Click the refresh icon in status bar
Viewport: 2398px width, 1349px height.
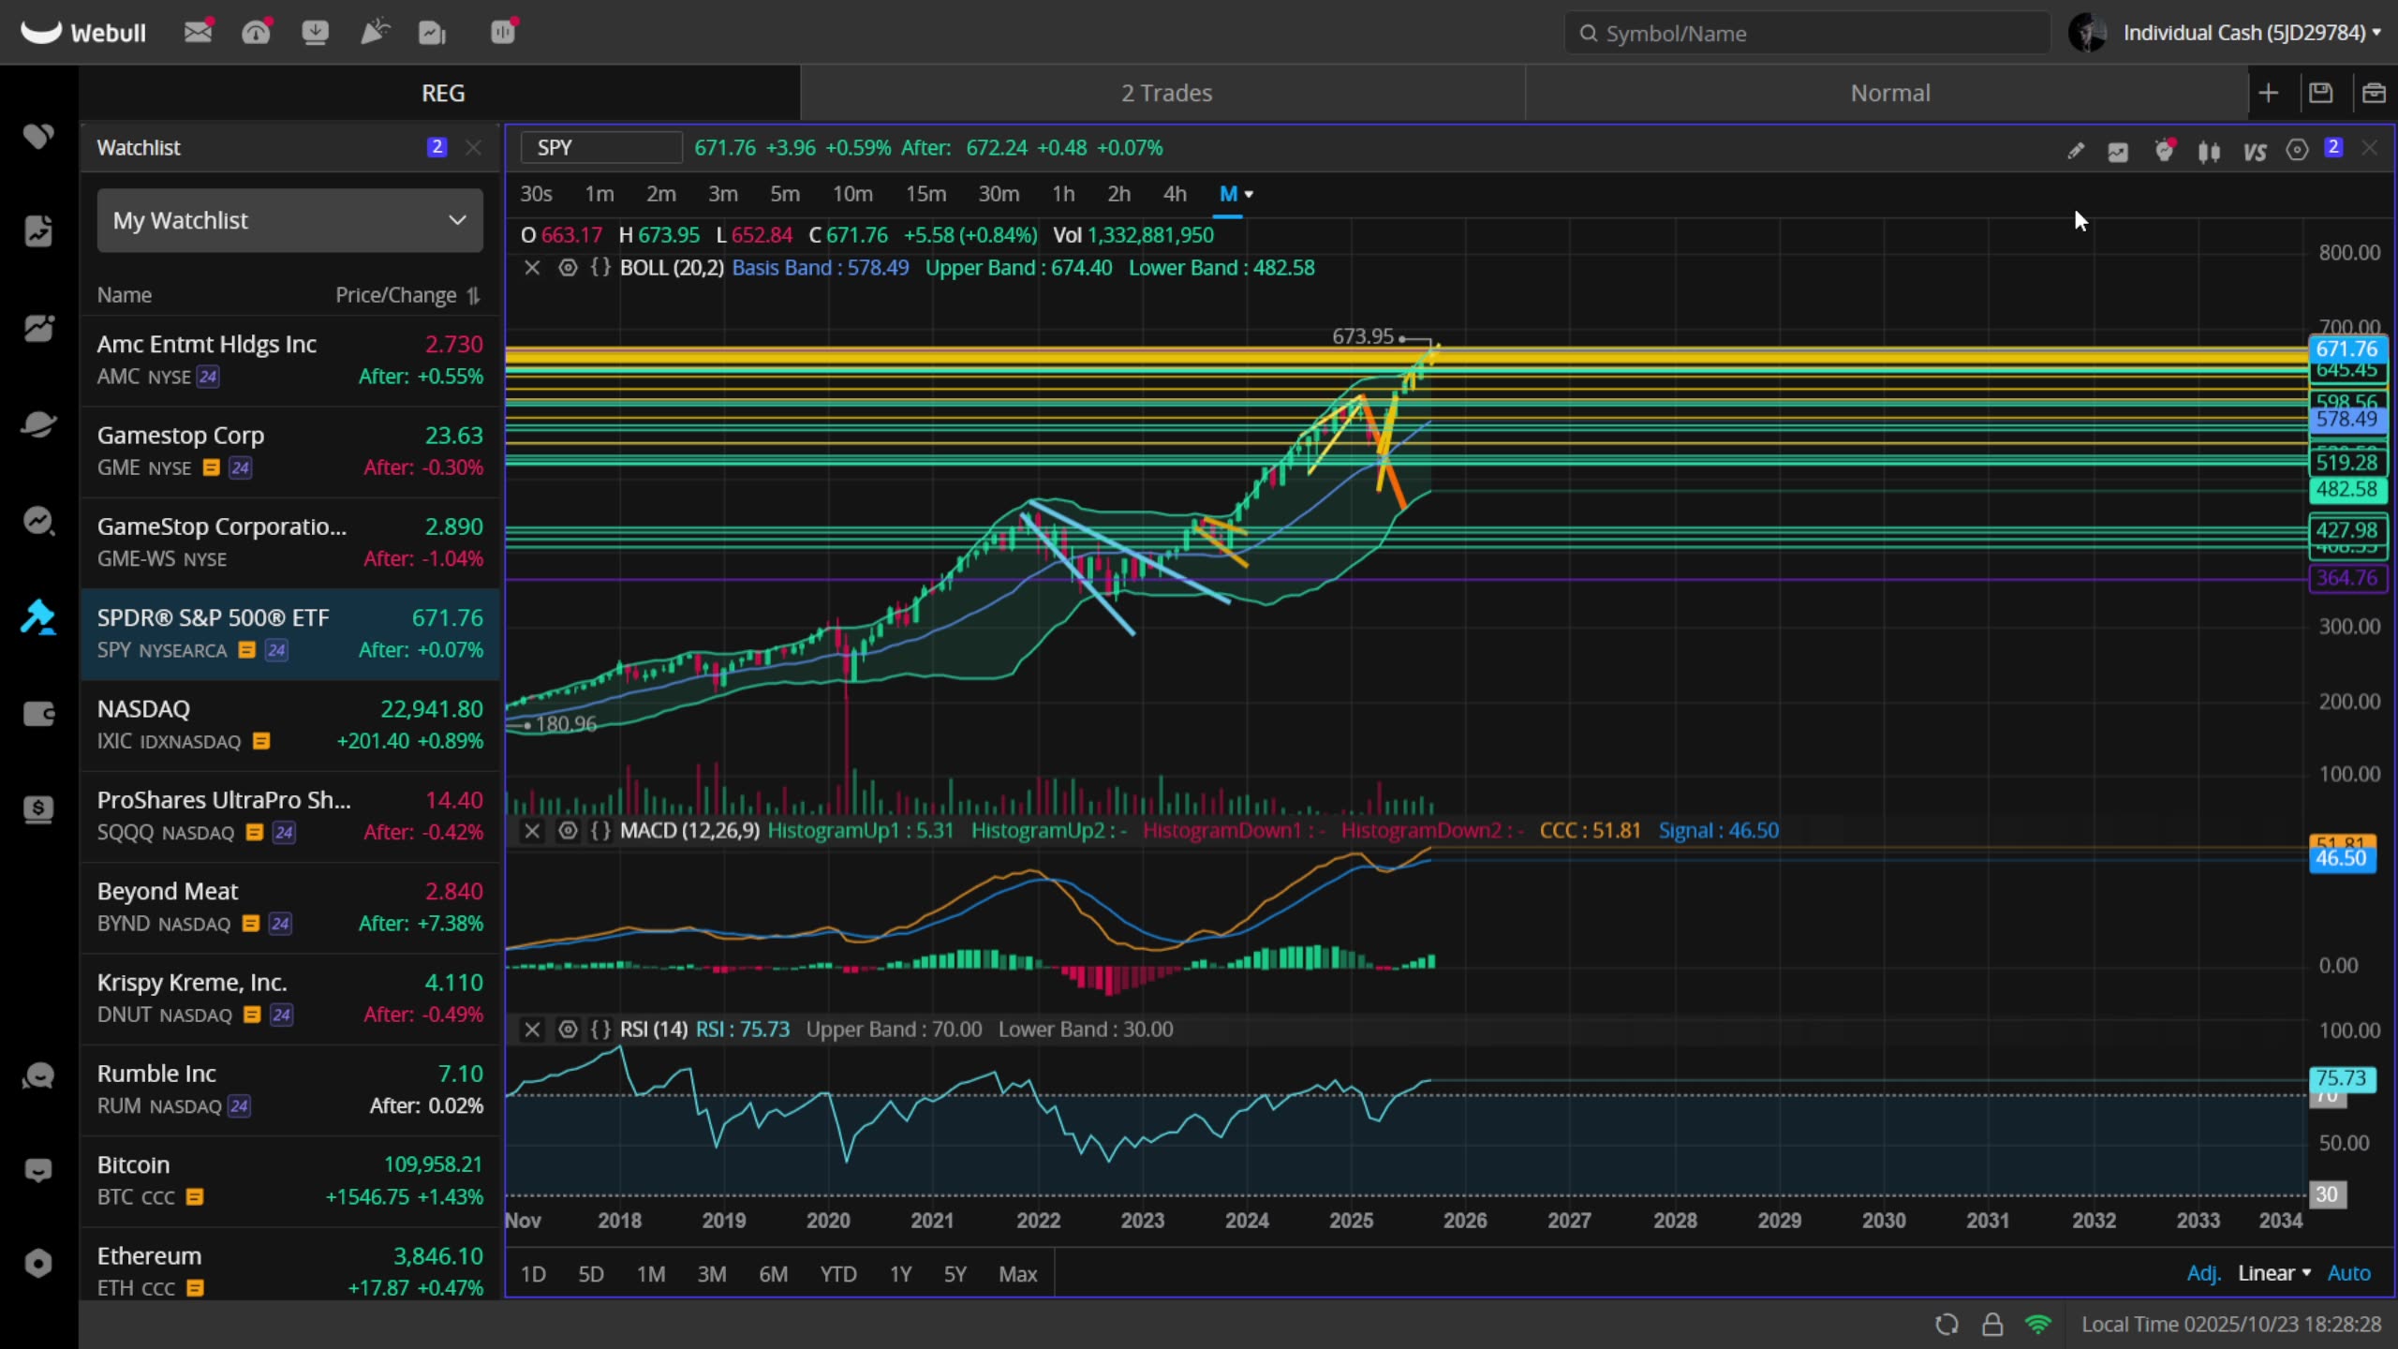[x=1947, y=1324]
